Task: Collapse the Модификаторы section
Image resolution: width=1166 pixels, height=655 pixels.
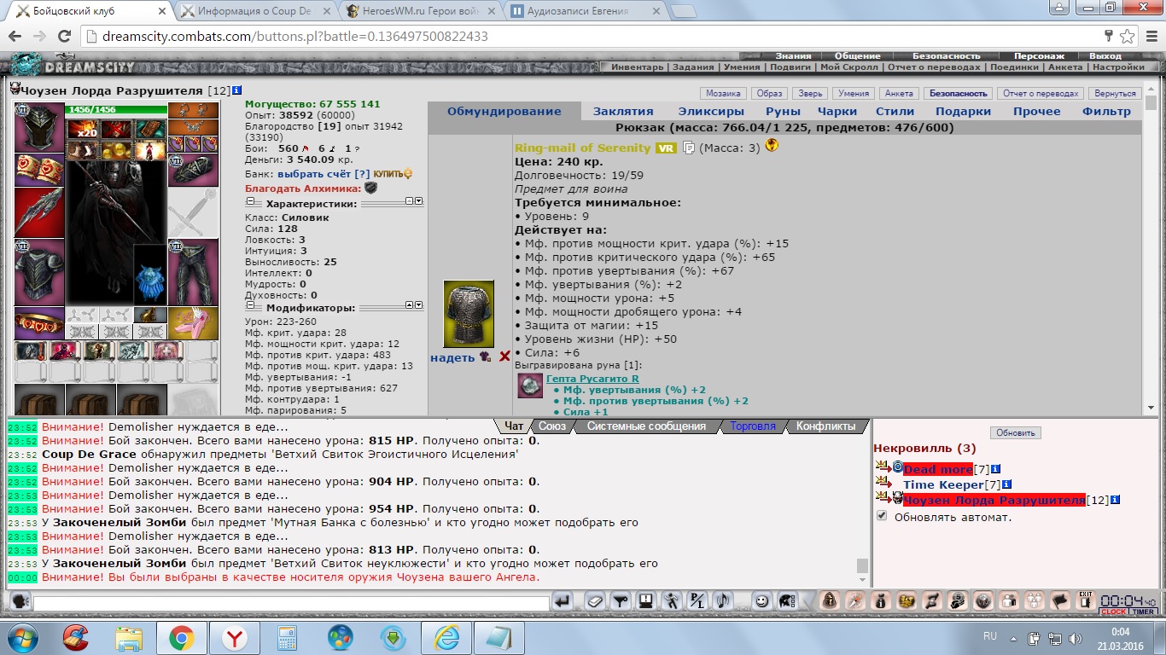Action: [x=250, y=305]
